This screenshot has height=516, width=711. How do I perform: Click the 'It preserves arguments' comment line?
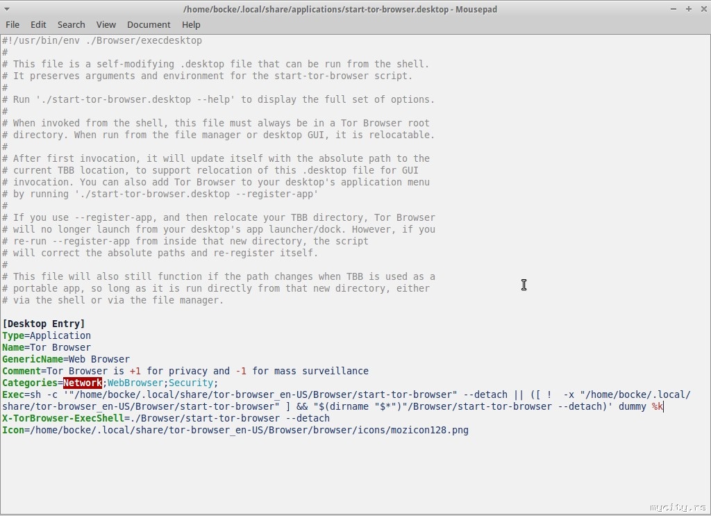pyautogui.click(x=207, y=76)
